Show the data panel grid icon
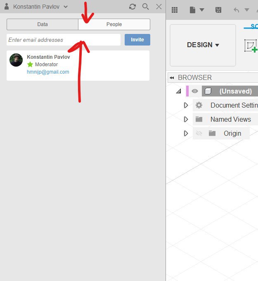 (x=175, y=10)
